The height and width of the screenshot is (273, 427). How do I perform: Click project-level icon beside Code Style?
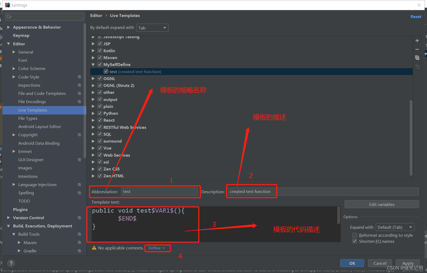pos(79,77)
